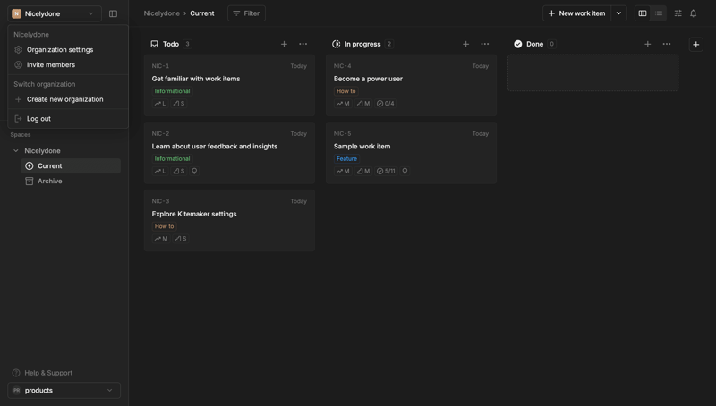Open the Archive in sidebar

(71, 182)
